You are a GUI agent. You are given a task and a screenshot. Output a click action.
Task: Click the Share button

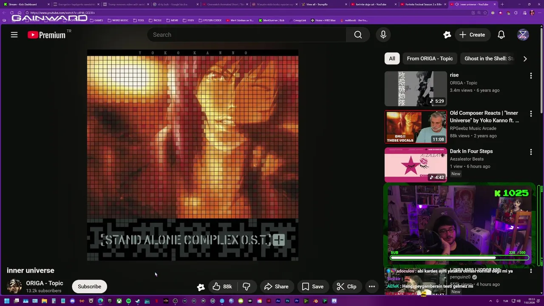pos(276,286)
